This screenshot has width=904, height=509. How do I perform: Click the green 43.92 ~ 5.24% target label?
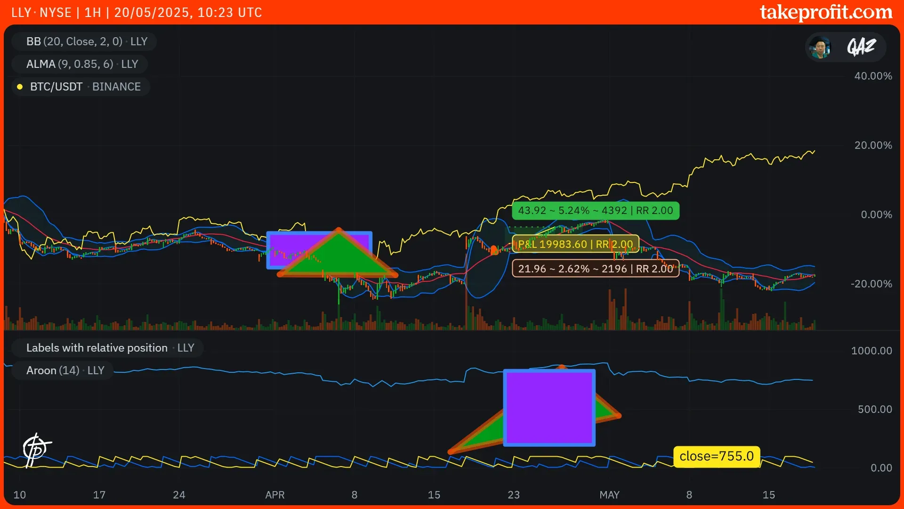[x=595, y=211]
